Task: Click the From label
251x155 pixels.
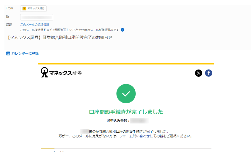Action: pos(9,8)
